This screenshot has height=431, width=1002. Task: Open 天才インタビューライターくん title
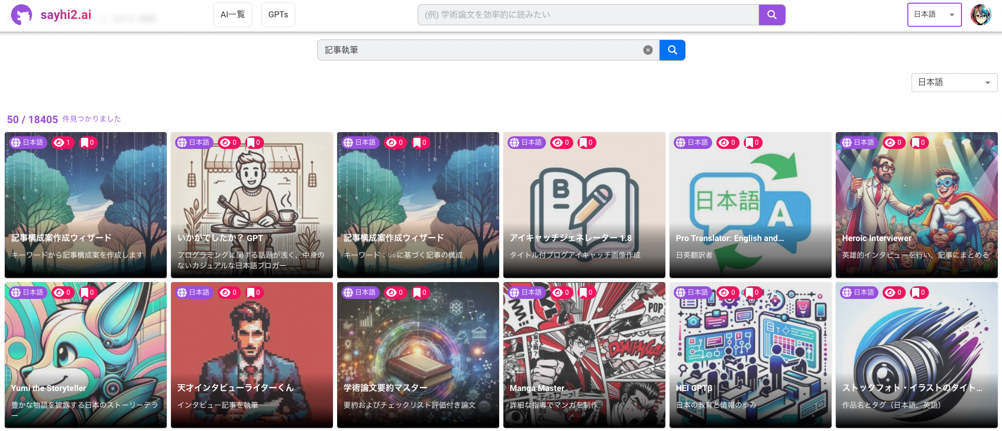point(235,388)
